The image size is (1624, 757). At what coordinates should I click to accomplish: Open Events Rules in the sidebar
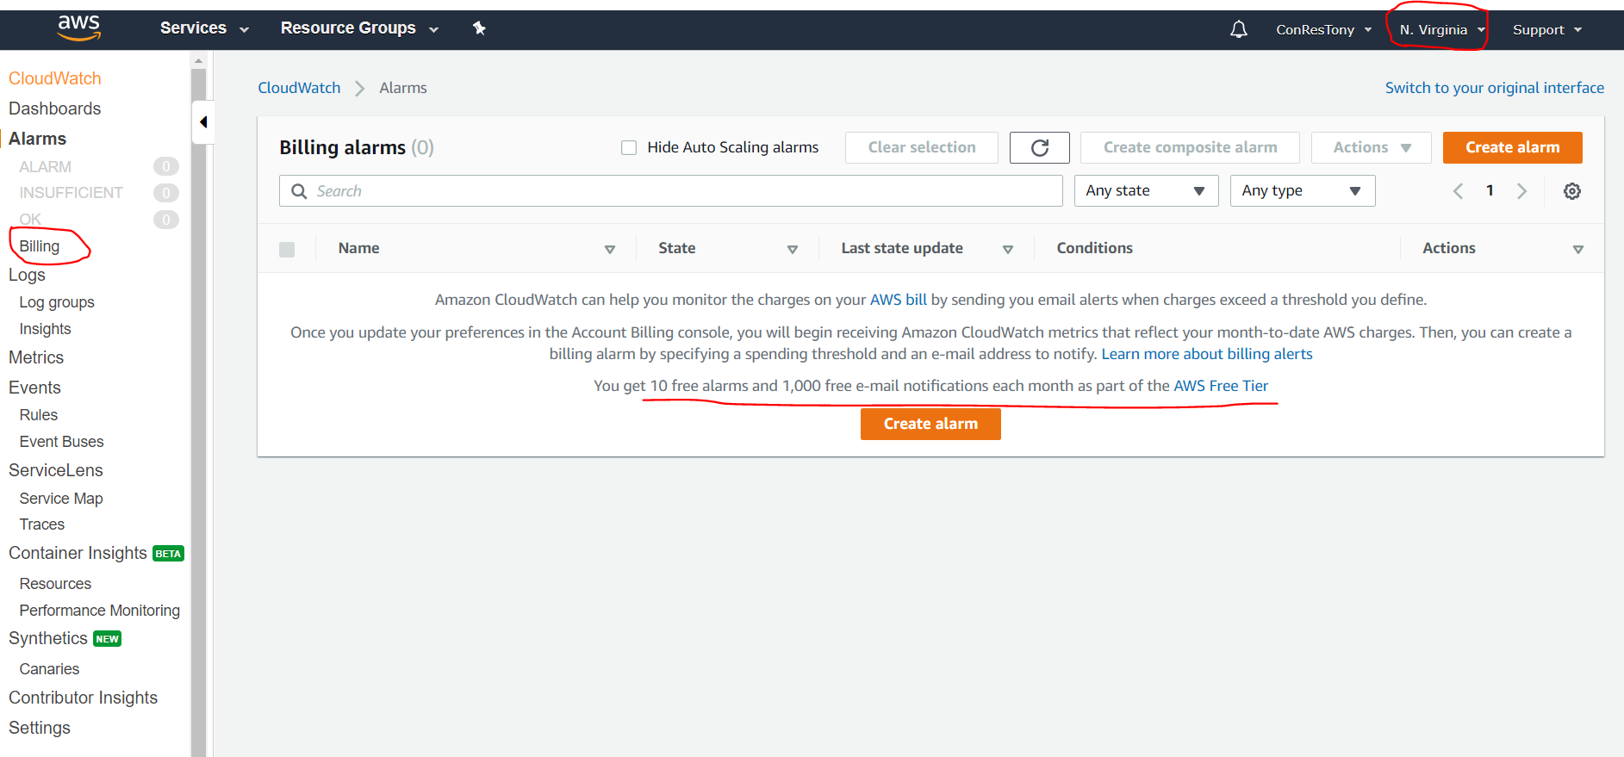[39, 415]
